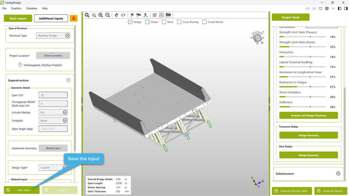Toggle the Dim dimensions button
This screenshot has height=196, width=349.
[168, 15]
